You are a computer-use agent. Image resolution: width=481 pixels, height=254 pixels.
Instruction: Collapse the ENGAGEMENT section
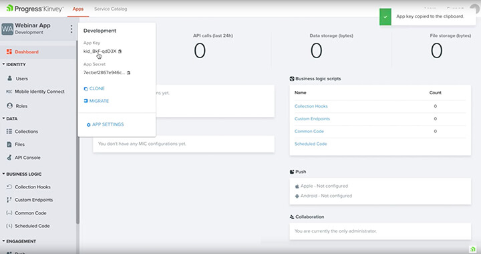(19, 241)
